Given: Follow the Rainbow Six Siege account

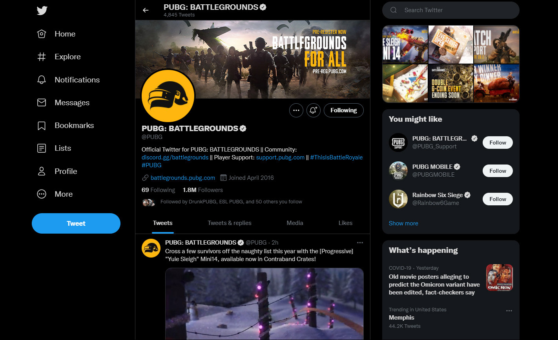Looking at the screenshot, I should coord(498,199).
